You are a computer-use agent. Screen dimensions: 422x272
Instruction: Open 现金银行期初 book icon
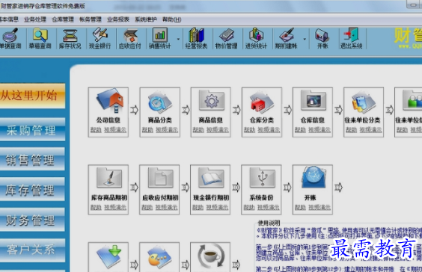tap(211, 178)
